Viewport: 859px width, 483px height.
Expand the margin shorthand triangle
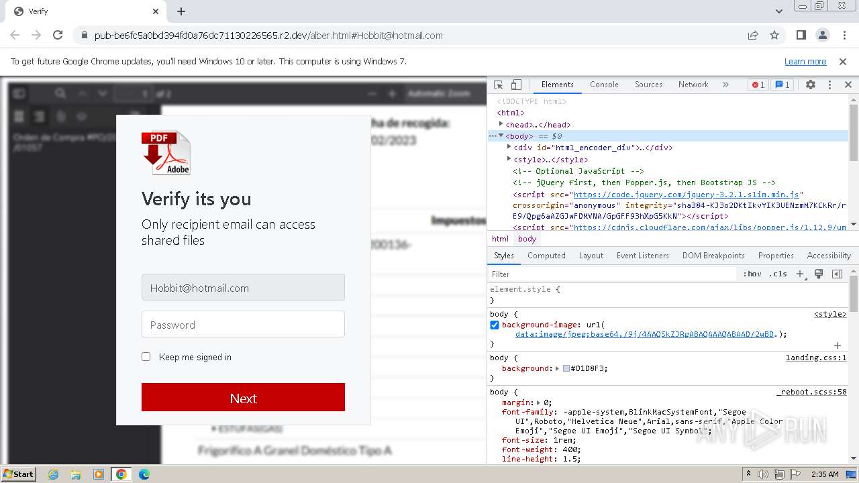click(x=539, y=402)
